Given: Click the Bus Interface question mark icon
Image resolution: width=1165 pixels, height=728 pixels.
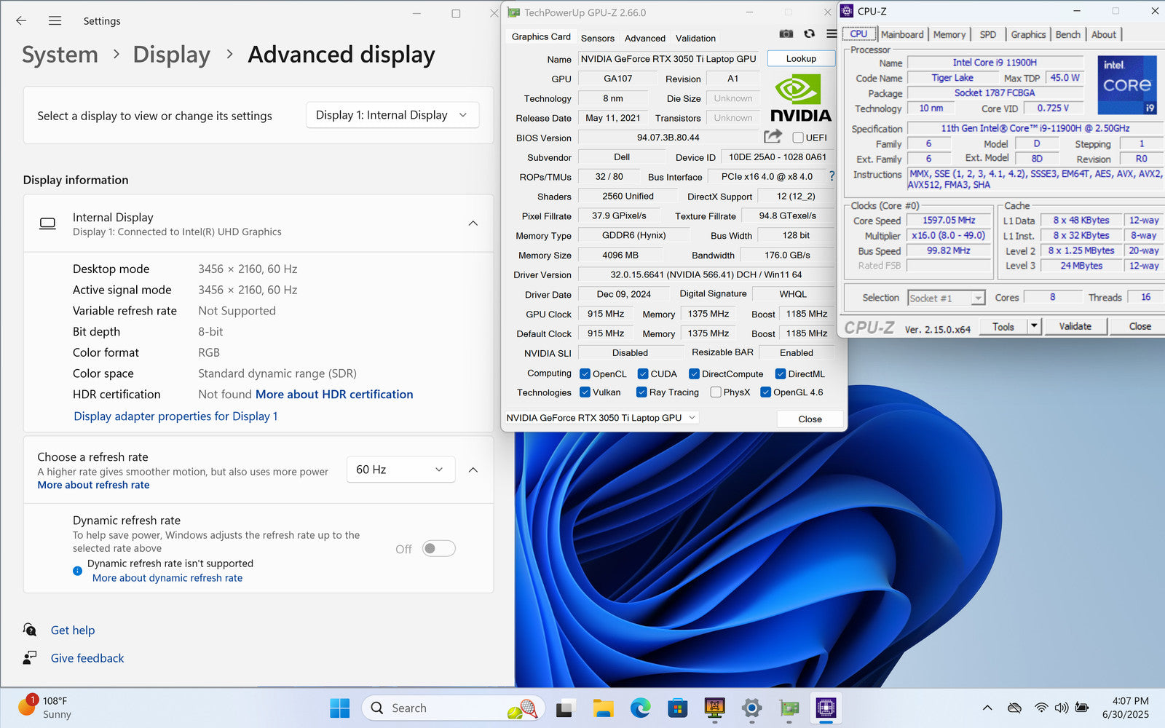Looking at the screenshot, I should [x=832, y=176].
